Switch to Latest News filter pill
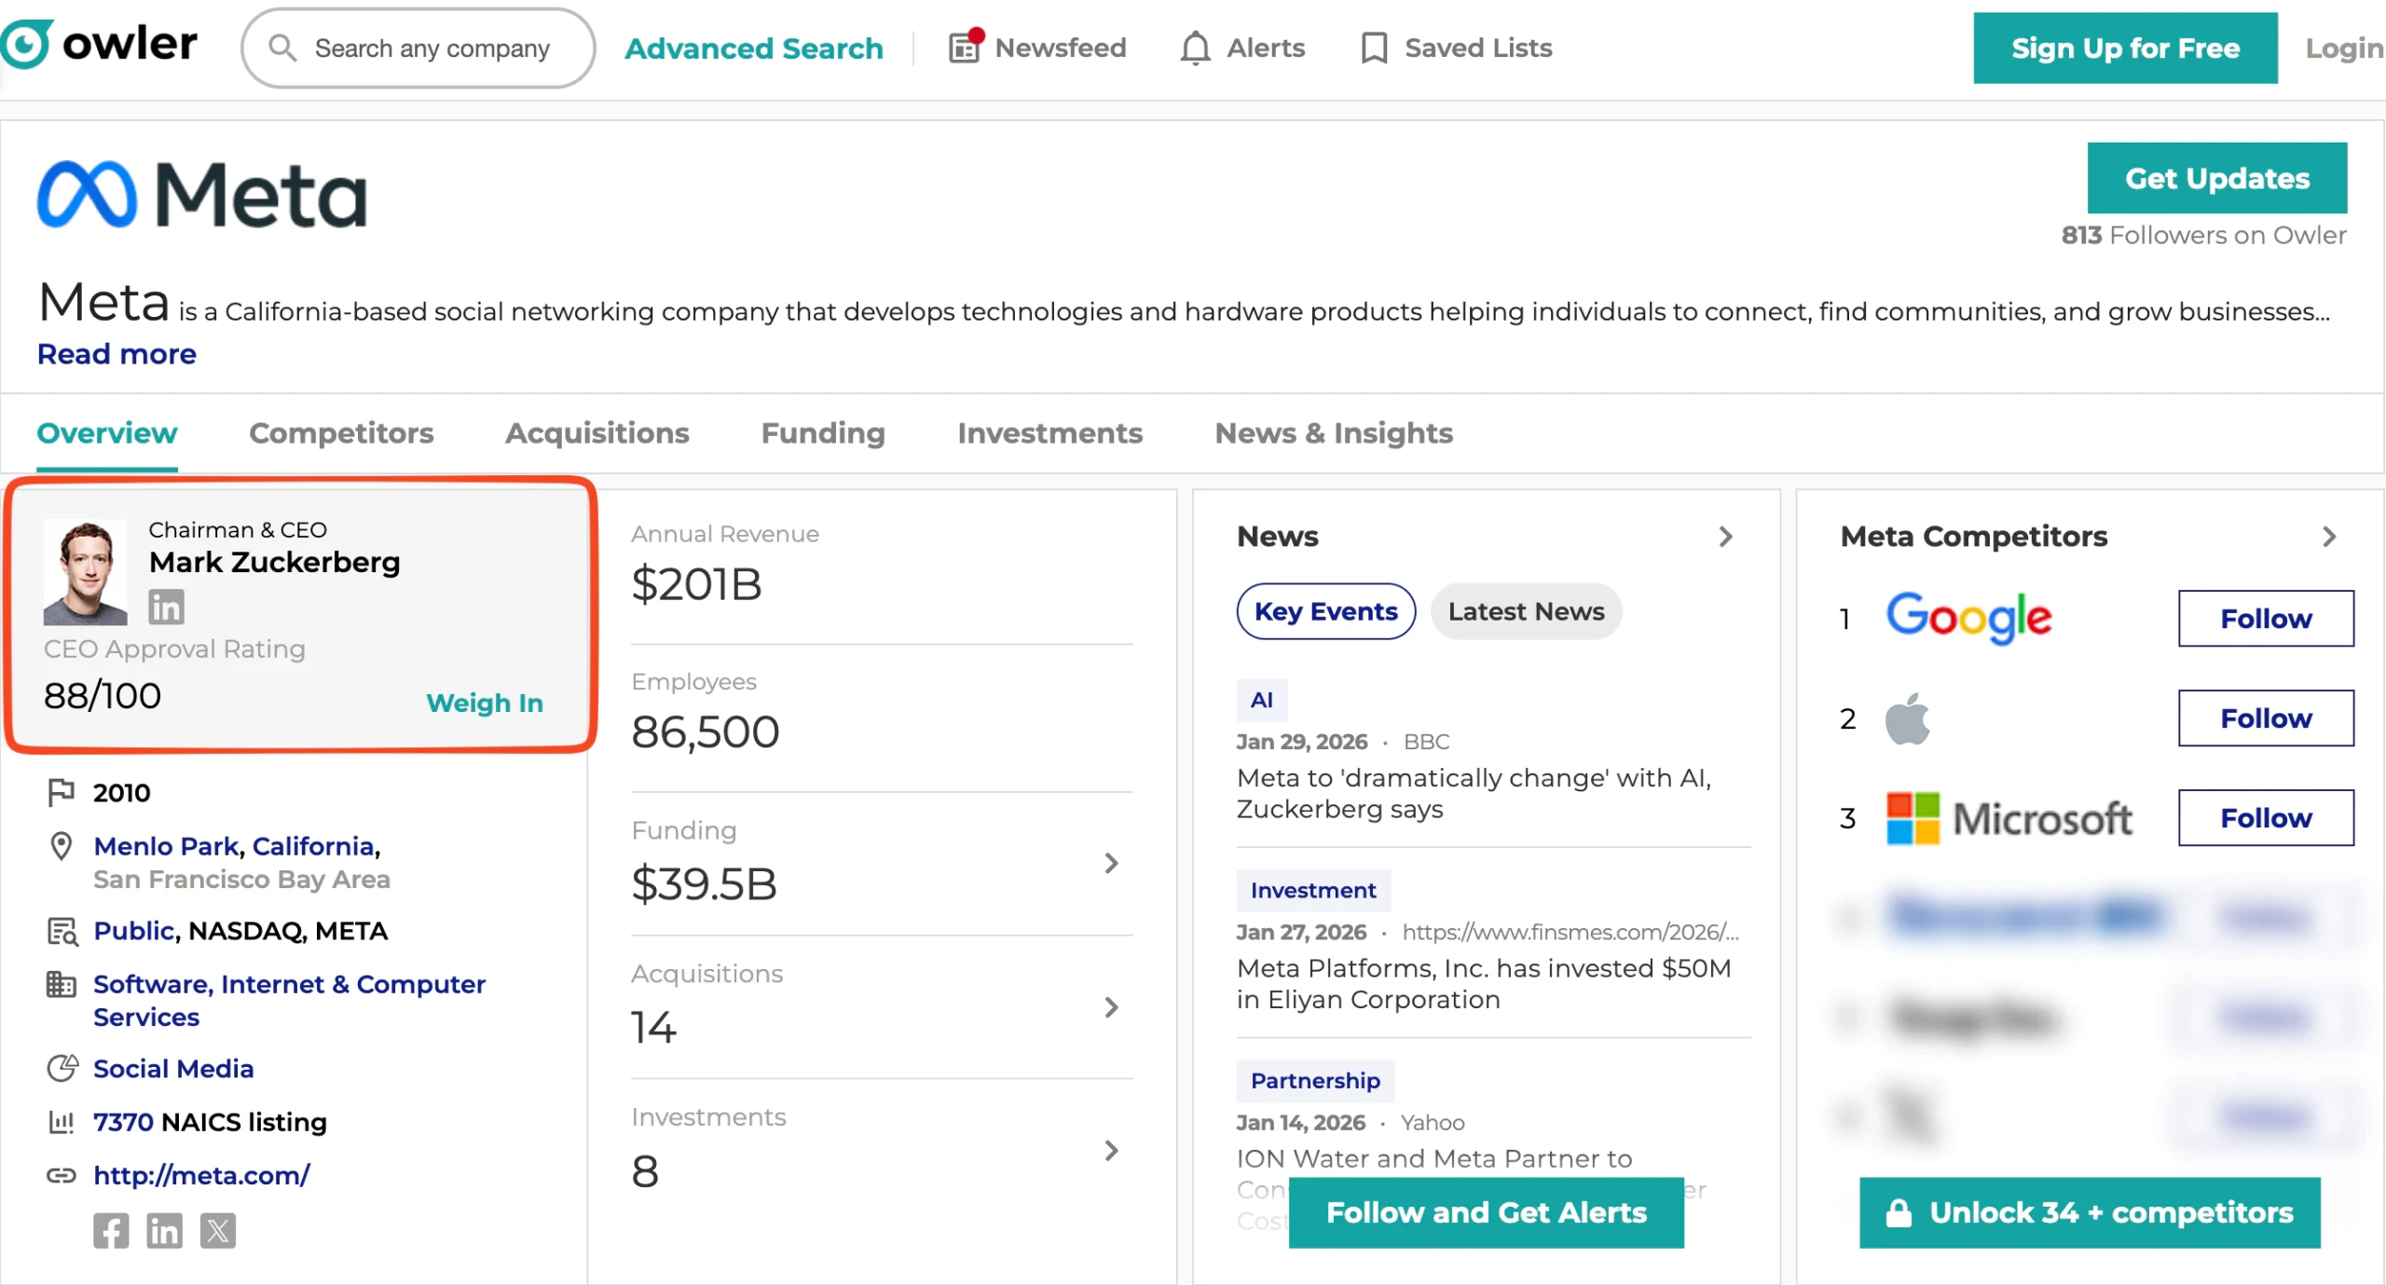This screenshot has height=1285, width=2386. [1526, 611]
